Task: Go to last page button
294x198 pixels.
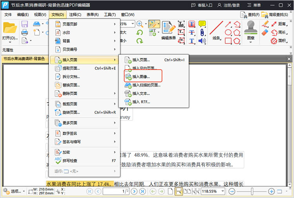Action: [142, 191]
